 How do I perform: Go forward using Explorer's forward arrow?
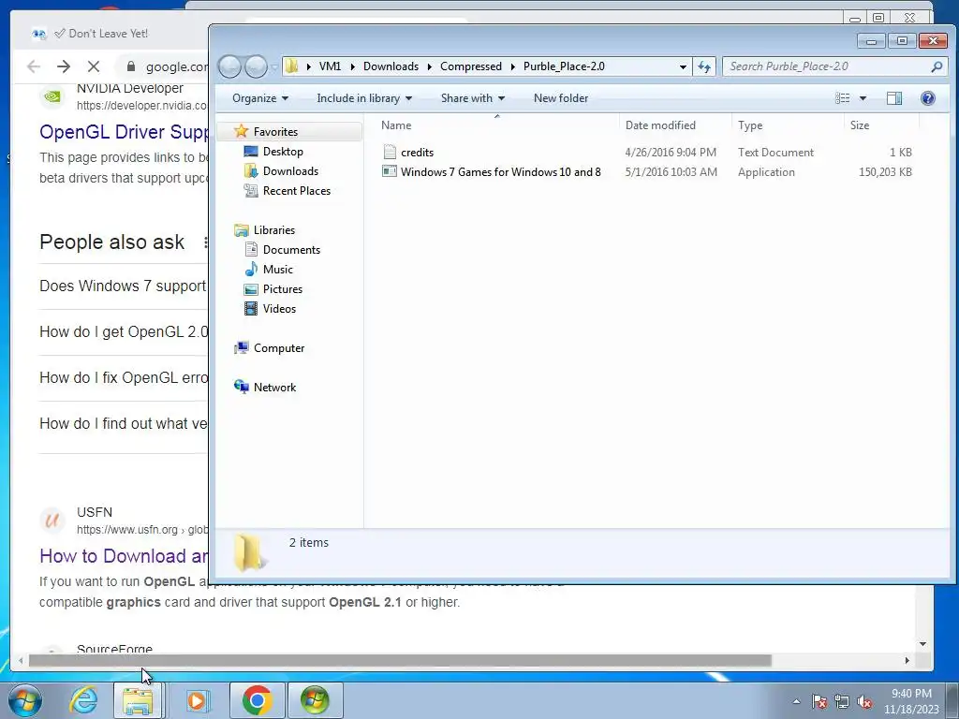click(256, 66)
